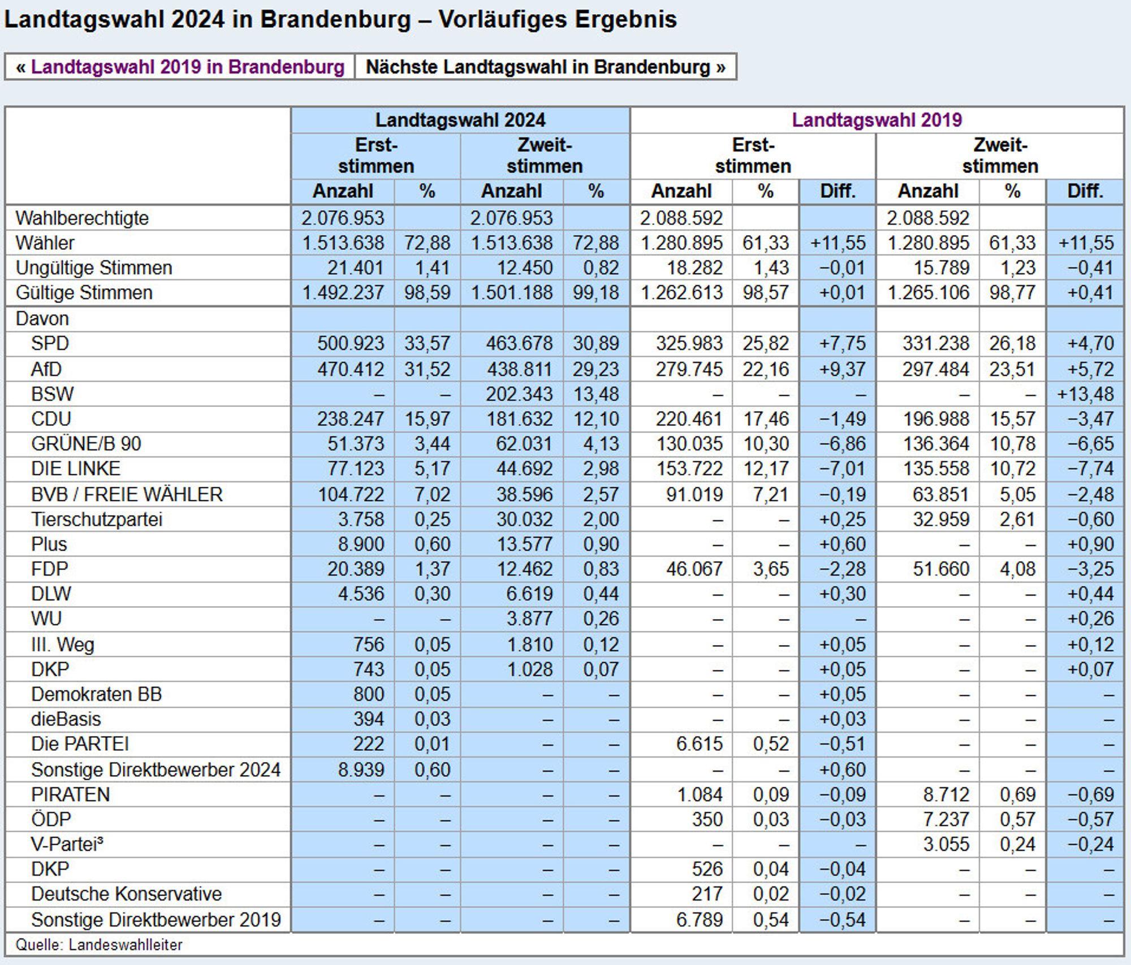
Task: Click V-Partei³ Zweitstimmen count 3.055
Action: click(x=946, y=844)
